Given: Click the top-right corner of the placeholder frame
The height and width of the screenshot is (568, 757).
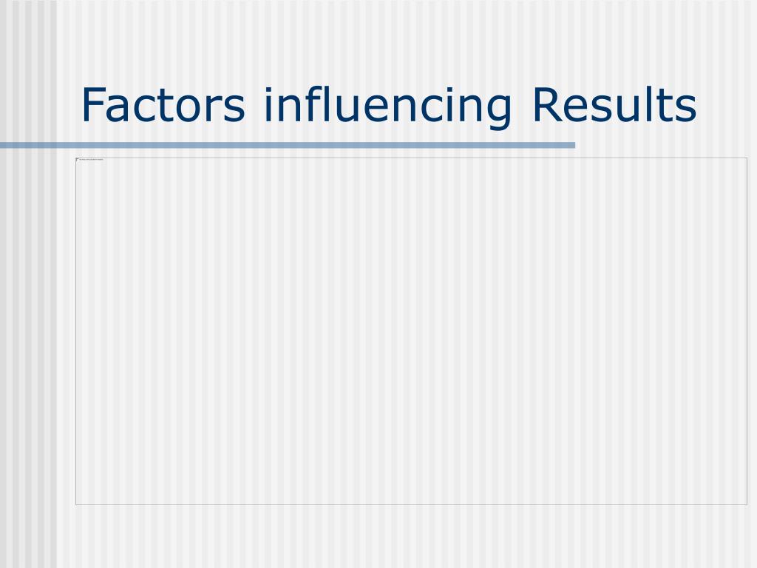Looking at the screenshot, I should (x=747, y=158).
